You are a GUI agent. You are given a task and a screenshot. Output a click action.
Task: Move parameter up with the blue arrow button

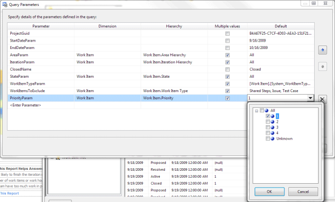[x=323, y=50]
